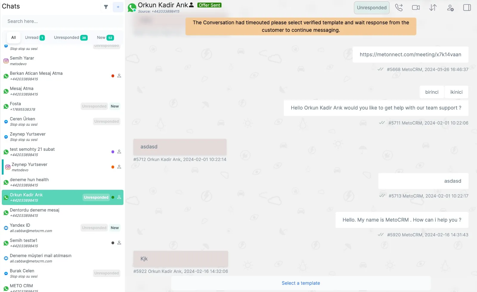Click the red status dot on Berkan Atican row
The width and height of the screenshot is (477, 292).
click(x=113, y=76)
